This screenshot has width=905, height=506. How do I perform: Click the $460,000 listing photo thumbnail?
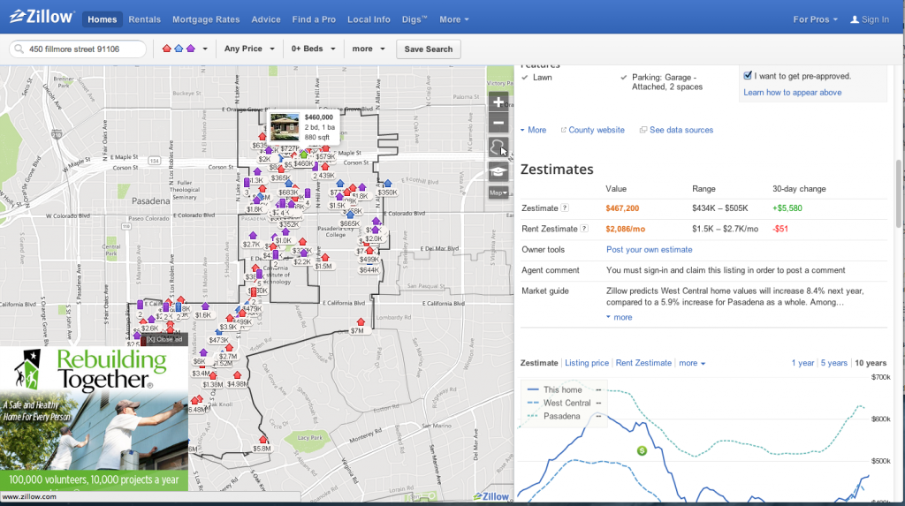coord(285,127)
